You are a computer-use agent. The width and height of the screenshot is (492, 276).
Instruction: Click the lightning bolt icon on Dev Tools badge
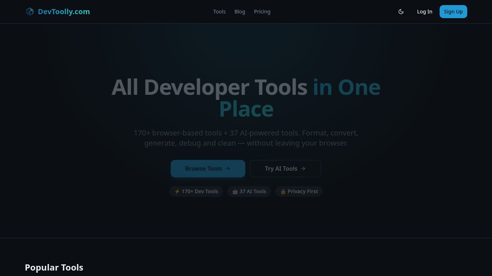[177, 191]
